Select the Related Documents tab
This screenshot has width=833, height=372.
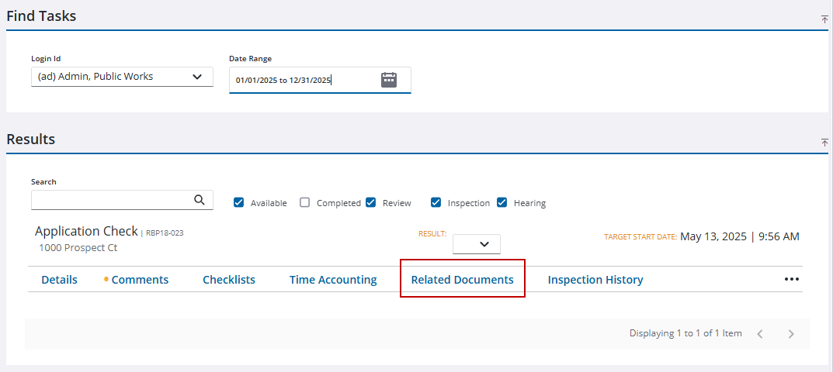pyautogui.click(x=462, y=280)
